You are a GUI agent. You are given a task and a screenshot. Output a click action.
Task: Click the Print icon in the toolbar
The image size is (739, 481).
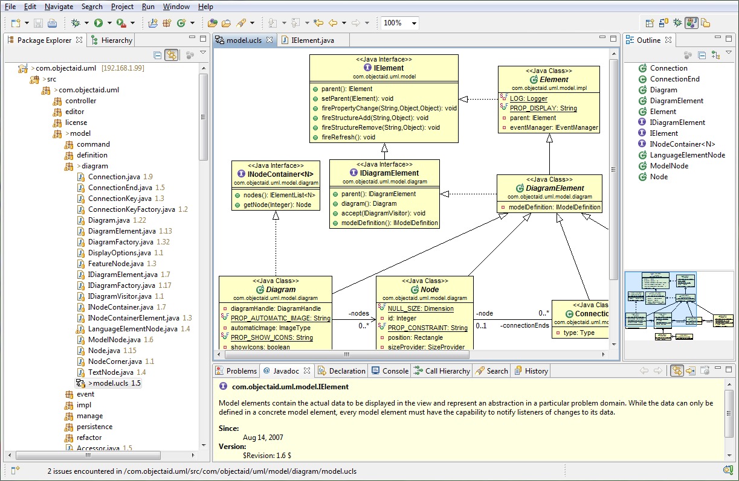tap(52, 23)
